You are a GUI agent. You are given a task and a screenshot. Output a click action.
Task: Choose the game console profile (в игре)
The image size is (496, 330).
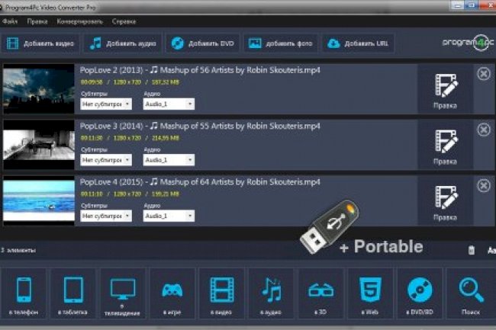(x=172, y=295)
